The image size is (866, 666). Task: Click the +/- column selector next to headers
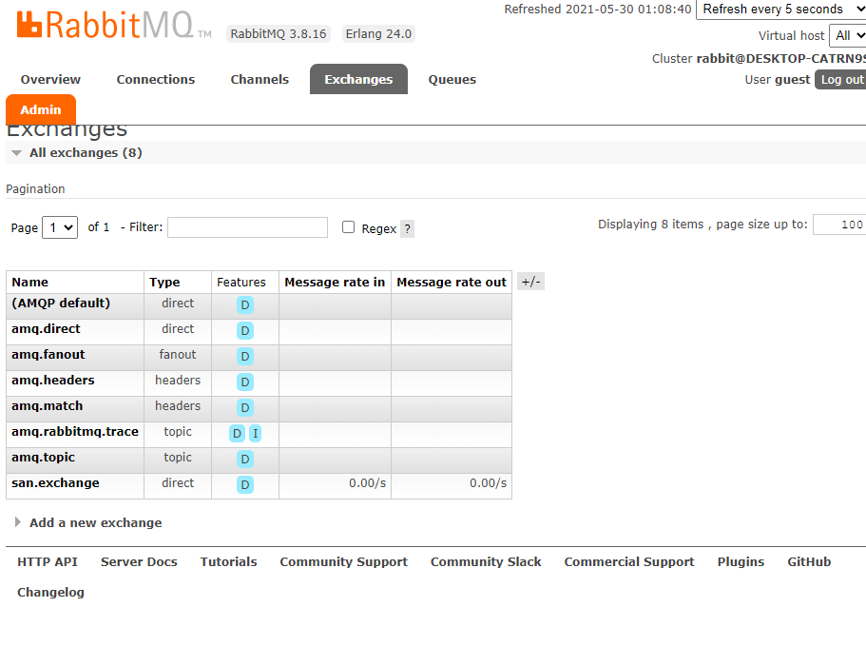pos(529,281)
